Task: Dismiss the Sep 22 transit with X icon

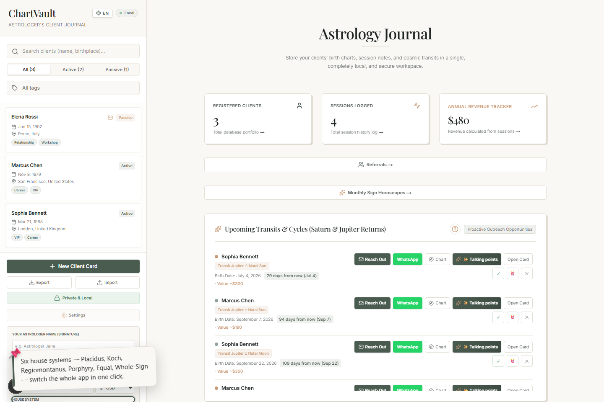Action: 527,361
